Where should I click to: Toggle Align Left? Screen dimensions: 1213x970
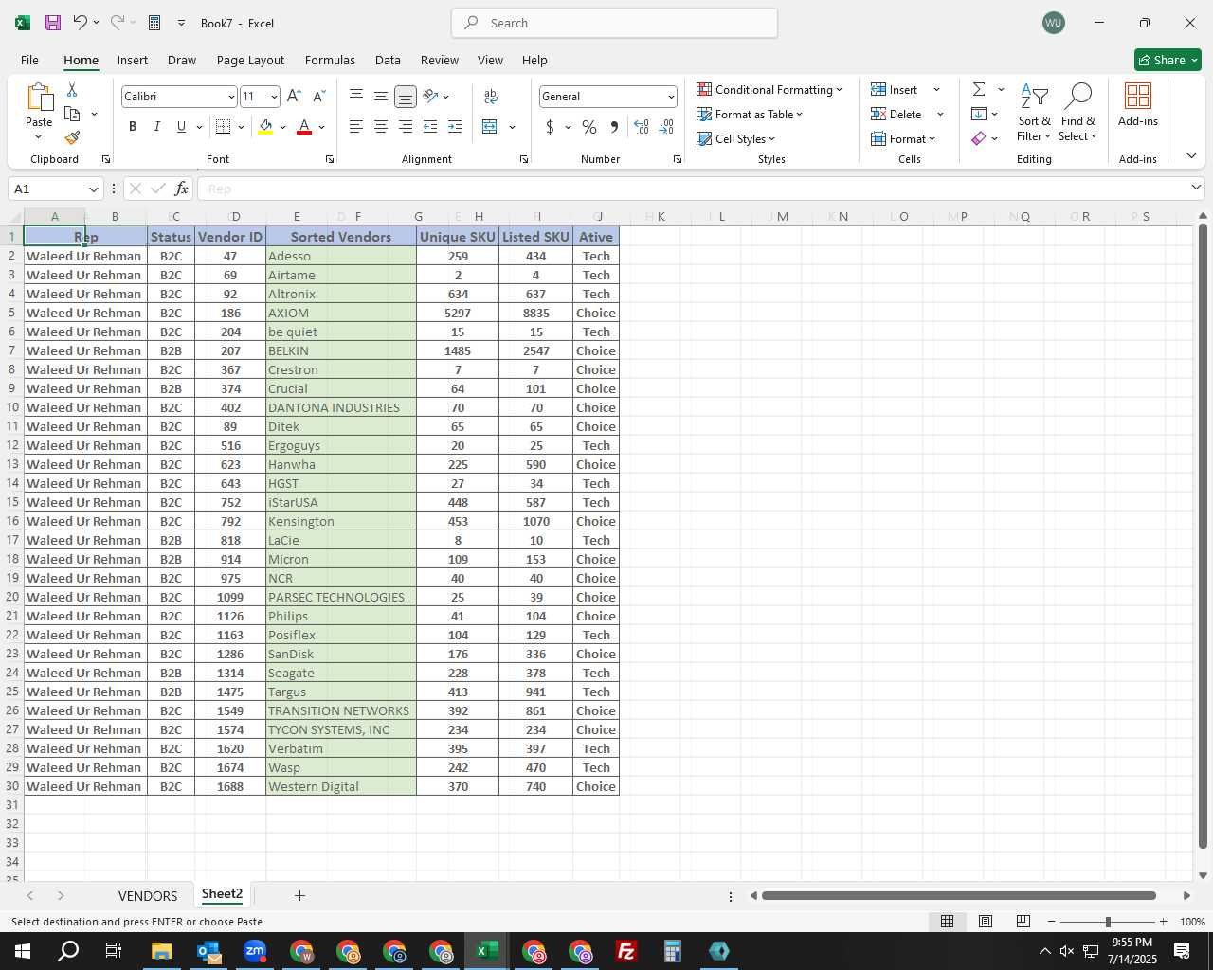coord(356,126)
